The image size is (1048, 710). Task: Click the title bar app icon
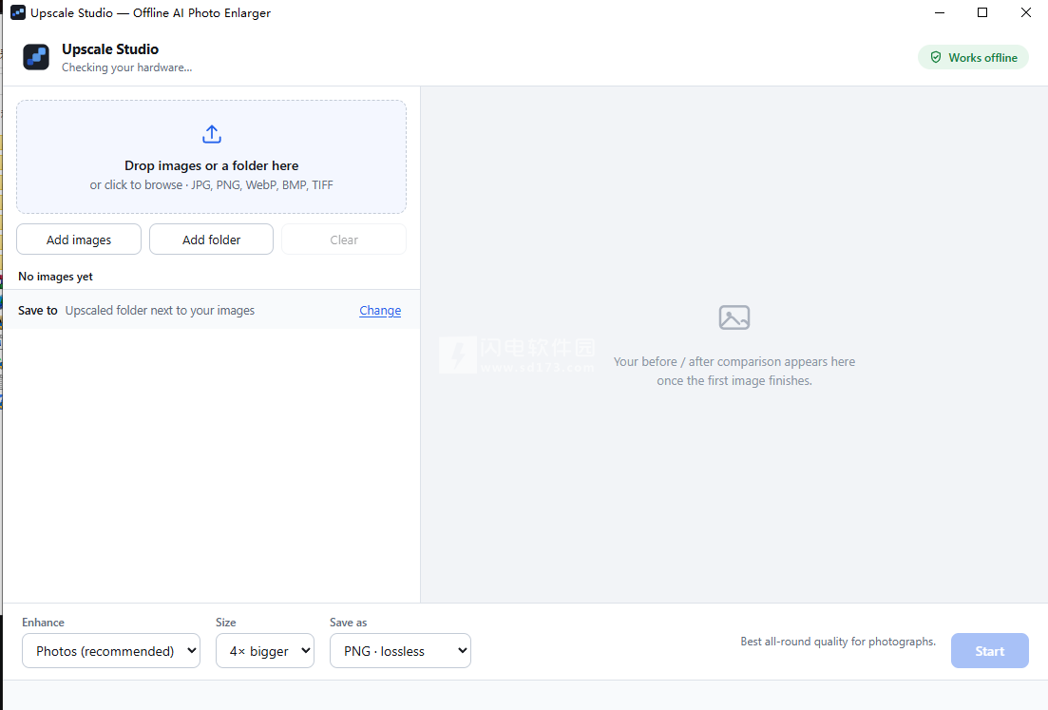coord(18,12)
